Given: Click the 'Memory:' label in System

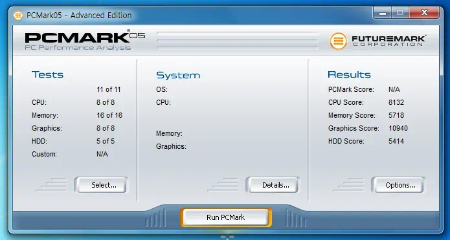Looking at the screenshot, I should [x=169, y=133].
